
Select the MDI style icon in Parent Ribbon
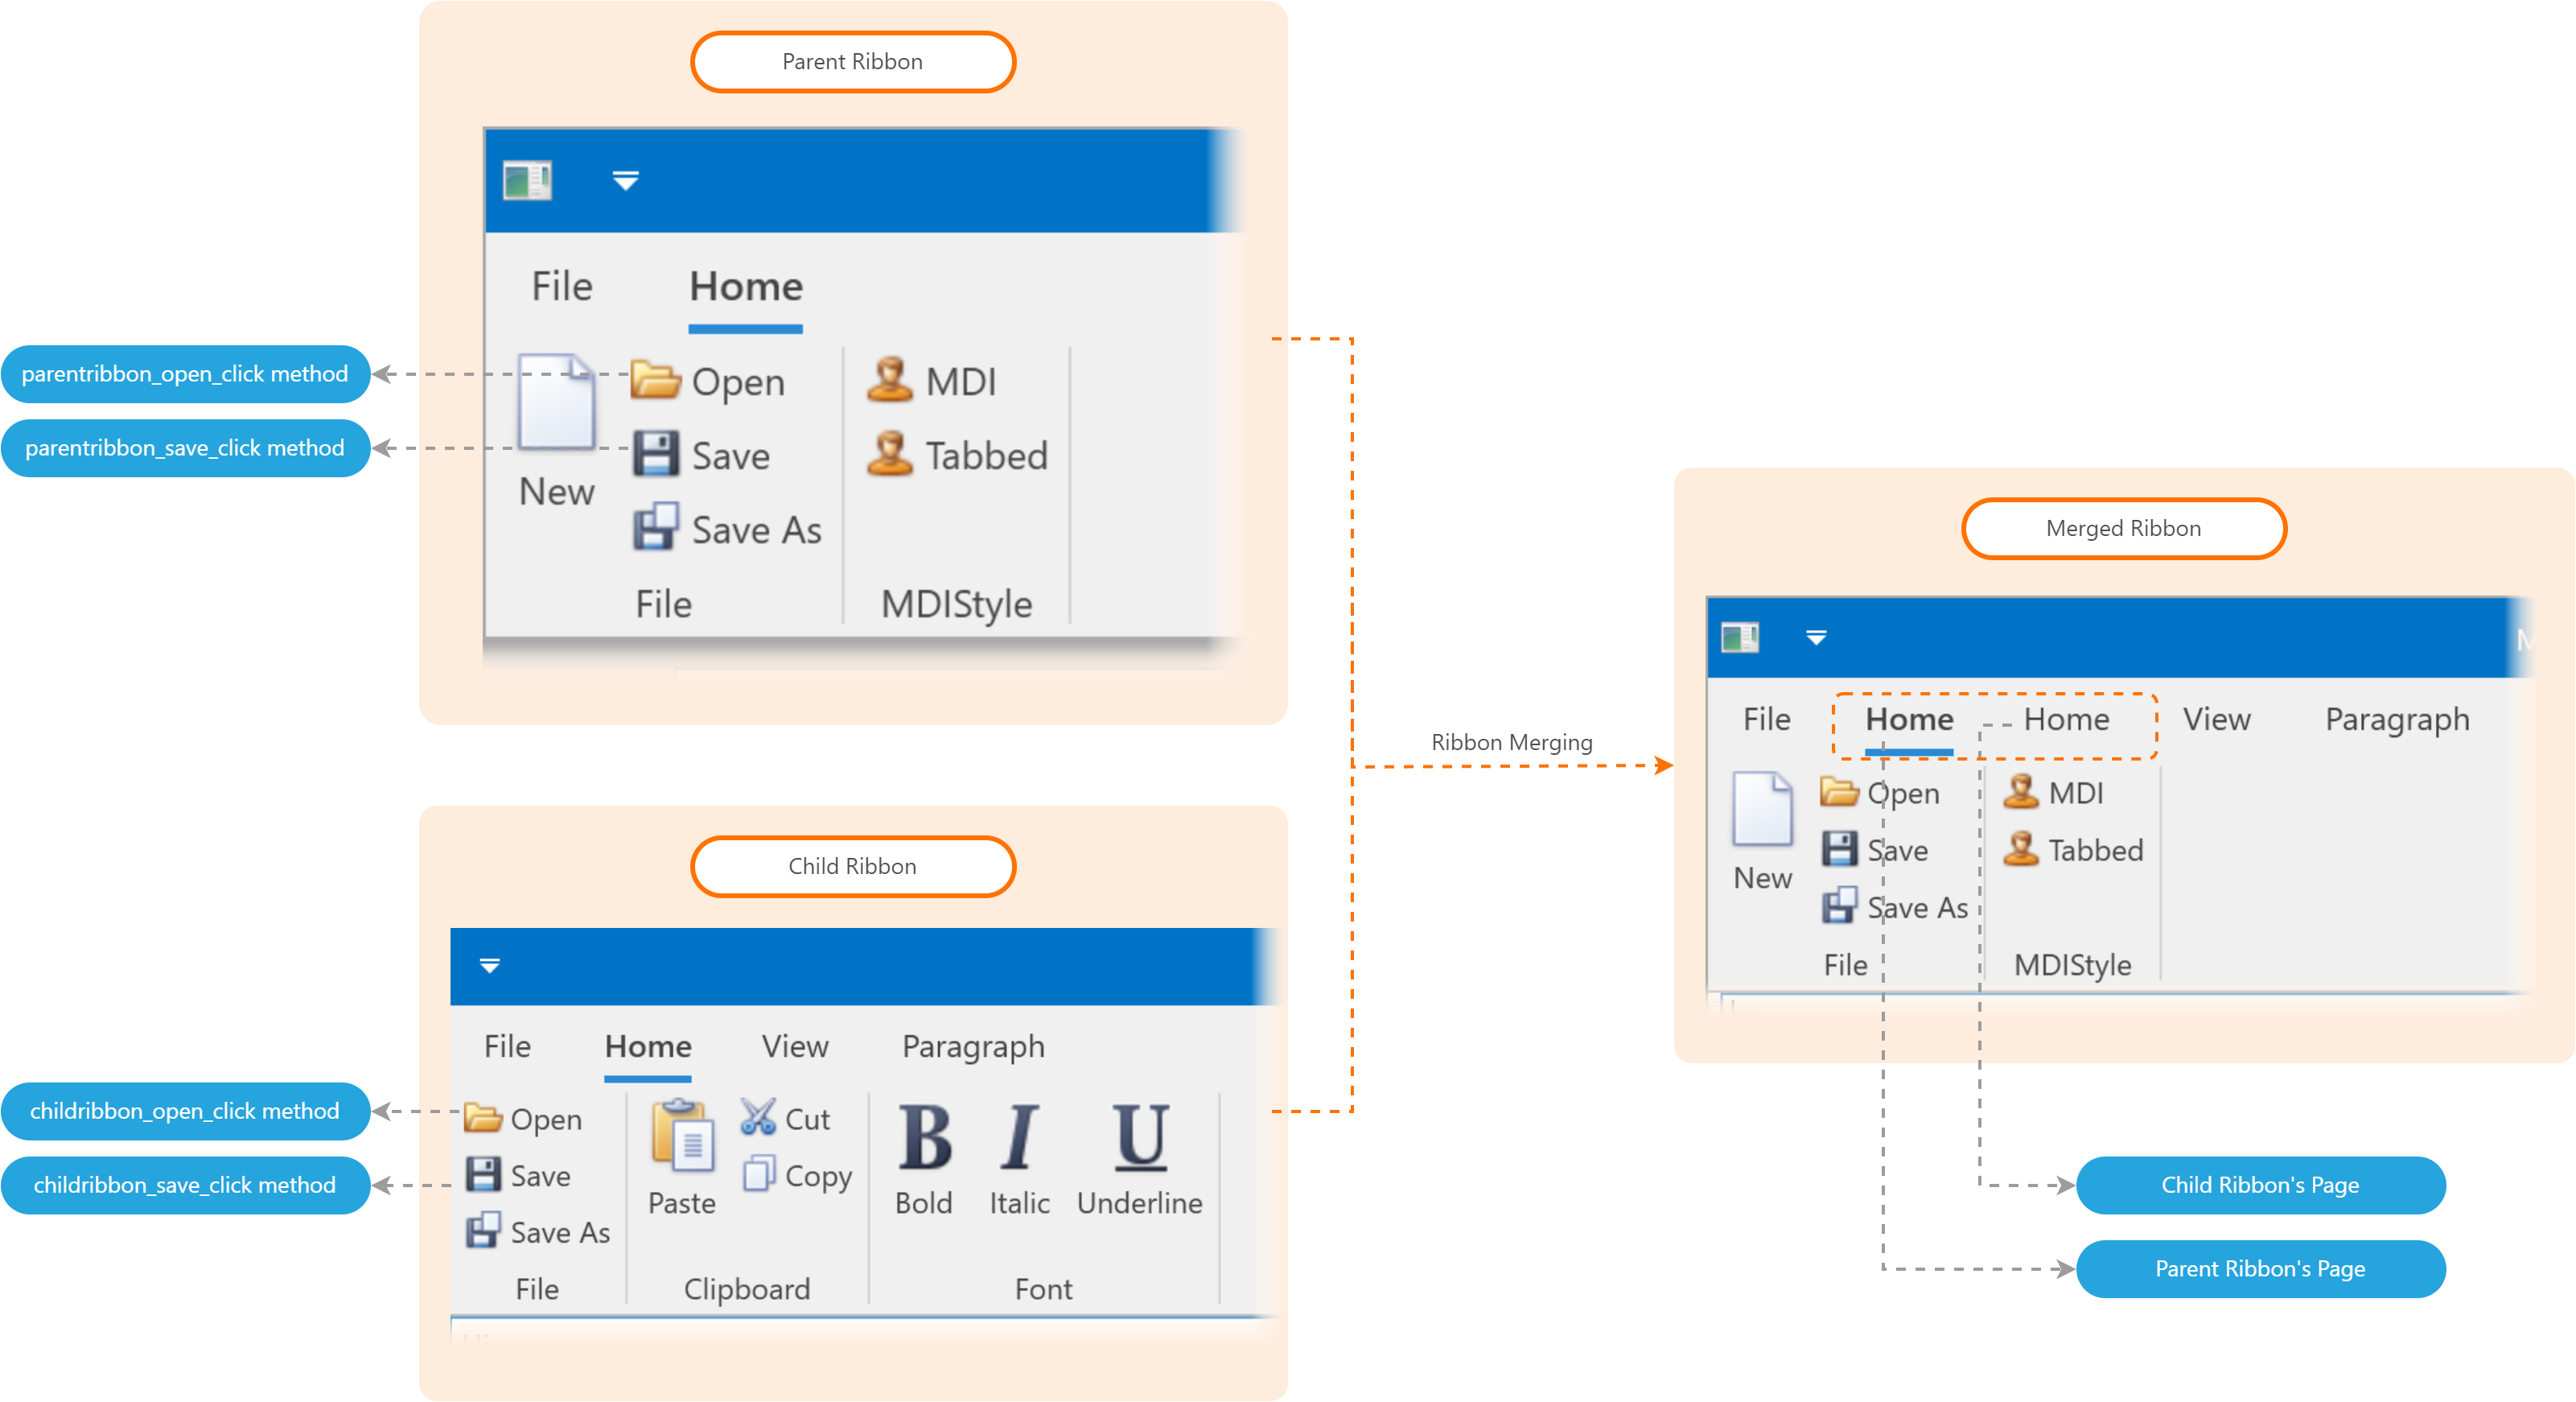[889, 380]
